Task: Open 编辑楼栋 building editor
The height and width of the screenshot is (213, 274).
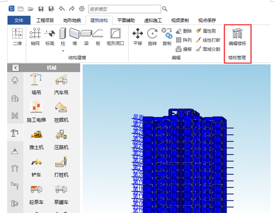Action: click(x=237, y=37)
